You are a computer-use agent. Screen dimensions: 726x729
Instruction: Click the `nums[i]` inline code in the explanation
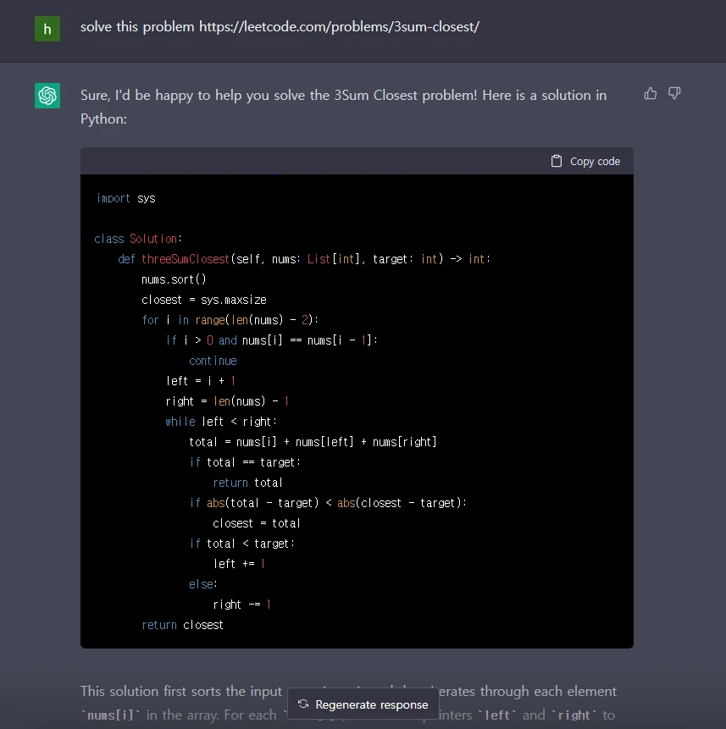pos(111,715)
